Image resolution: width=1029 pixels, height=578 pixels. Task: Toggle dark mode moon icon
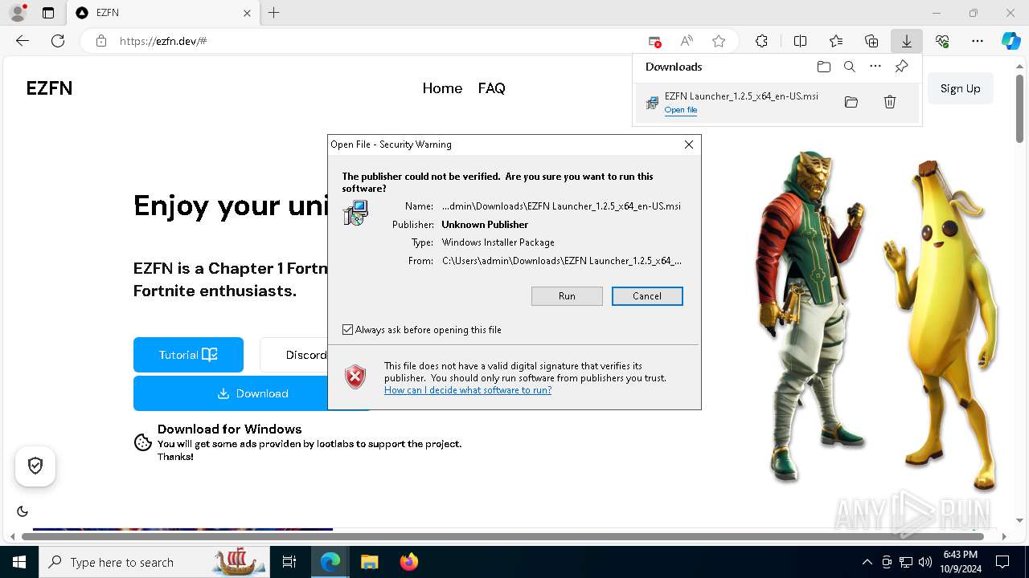[23, 511]
